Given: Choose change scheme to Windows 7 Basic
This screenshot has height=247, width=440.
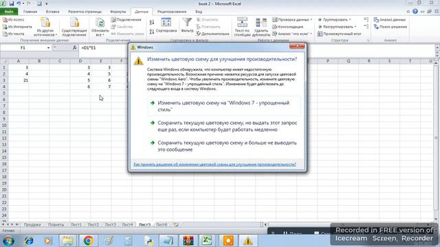Looking at the screenshot, I should [x=224, y=106].
